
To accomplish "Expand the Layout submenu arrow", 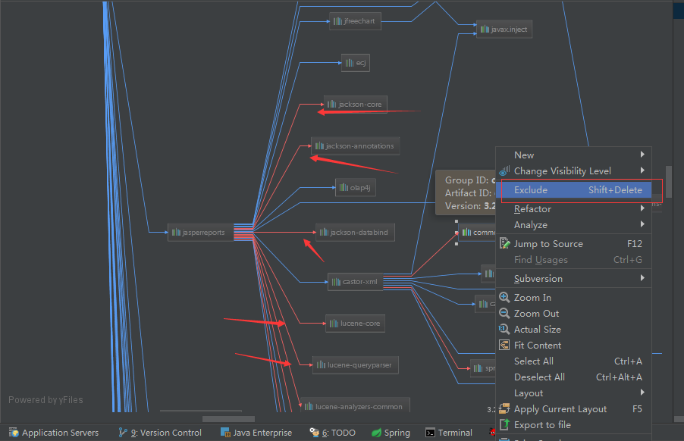I will point(642,393).
